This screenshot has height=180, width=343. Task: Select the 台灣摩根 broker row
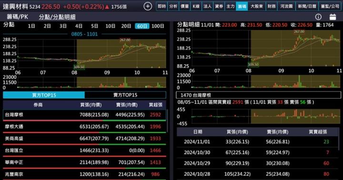click(84, 115)
